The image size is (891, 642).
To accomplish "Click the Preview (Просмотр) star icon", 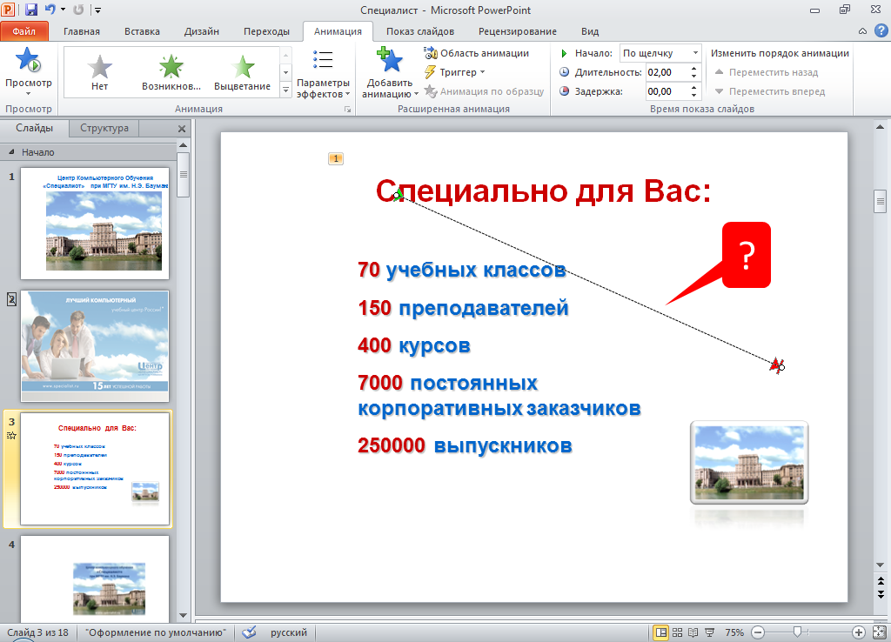I will click(x=28, y=63).
